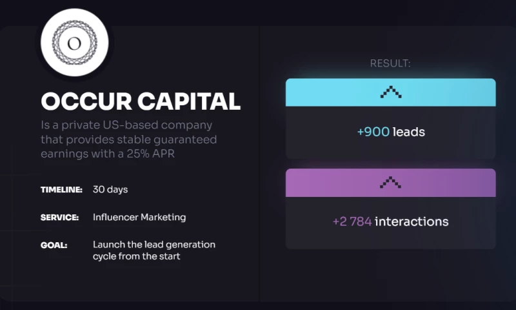Viewport: 516px width, 310px height.
Task: Click the RESULT: heading
Action: (390, 63)
